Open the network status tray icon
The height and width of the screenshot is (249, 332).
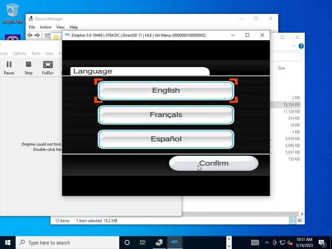282,243
